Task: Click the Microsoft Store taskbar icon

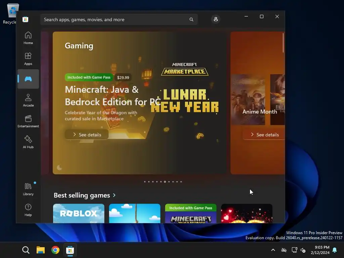Action: (x=70, y=250)
